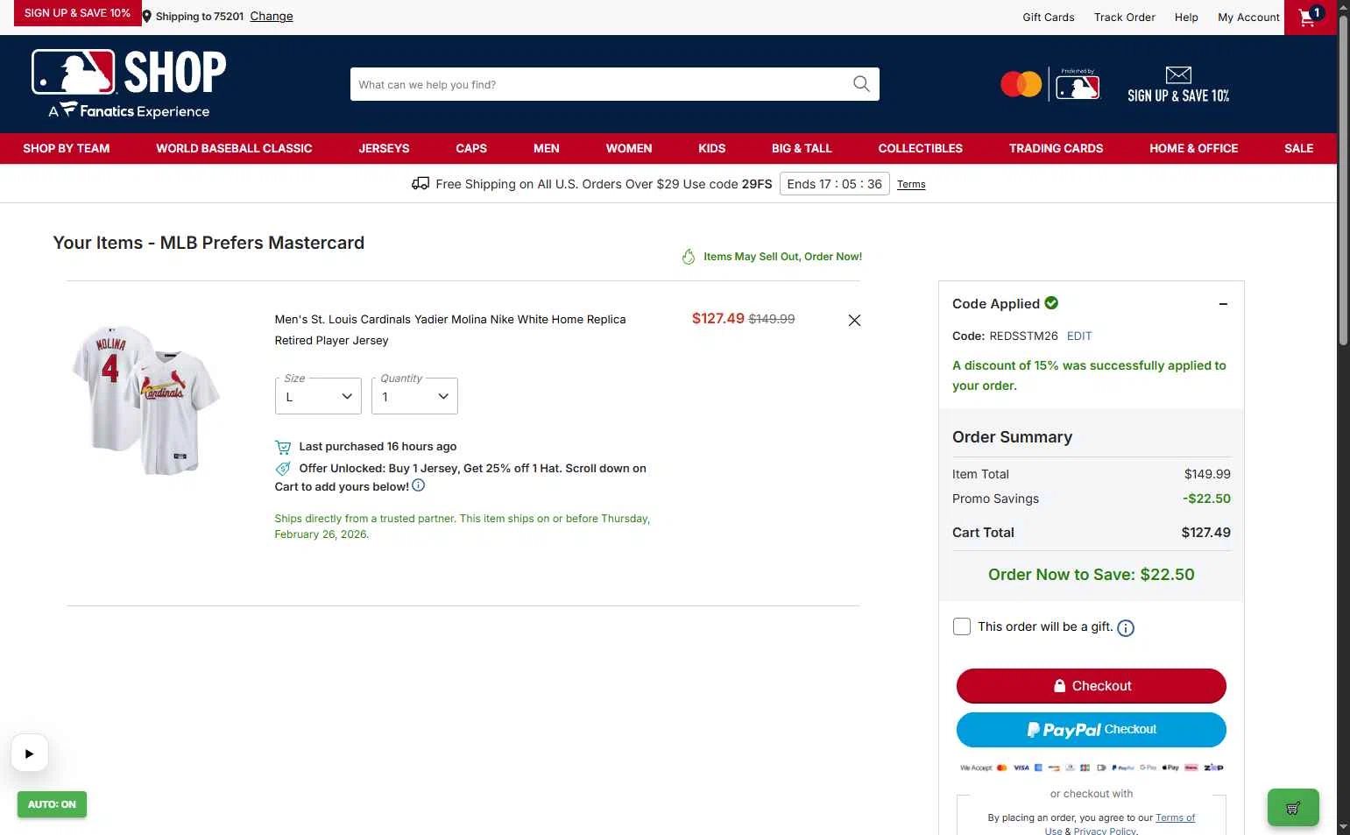The image size is (1350, 835).
Task: Click the info icon beside Cart offer text
Action: pos(419,485)
